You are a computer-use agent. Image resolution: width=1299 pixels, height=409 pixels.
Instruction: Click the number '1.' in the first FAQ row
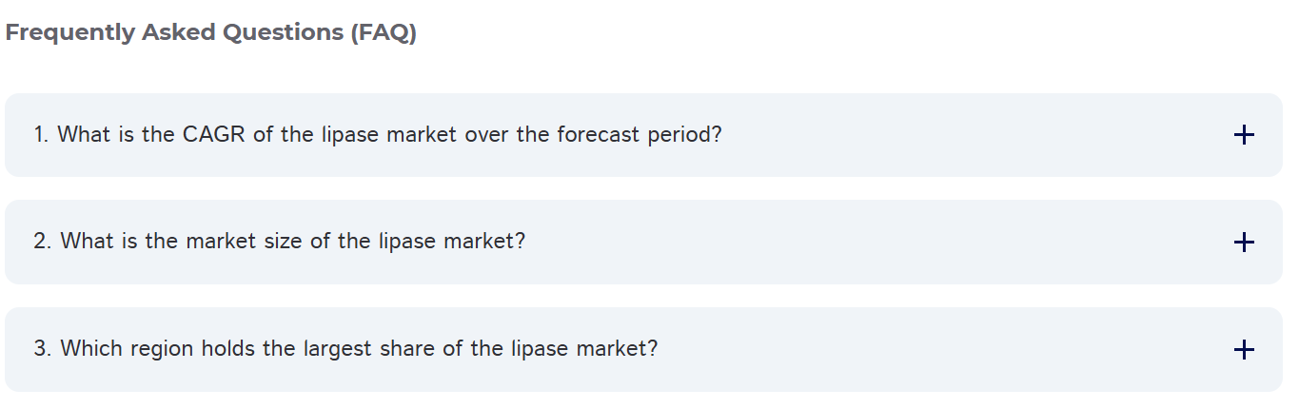[x=42, y=135]
